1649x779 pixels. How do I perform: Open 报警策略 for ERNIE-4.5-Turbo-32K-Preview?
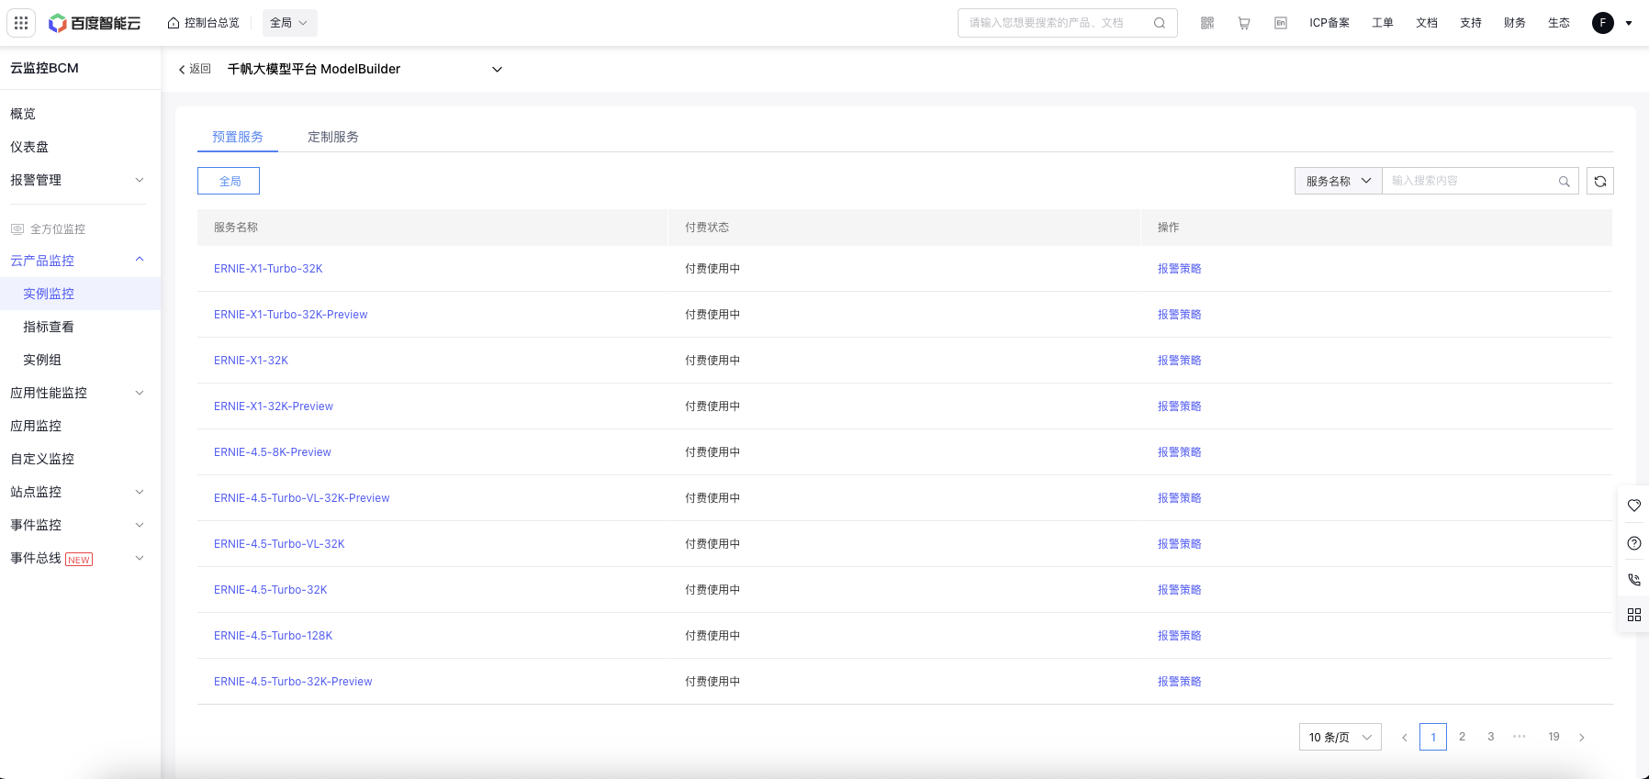coord(1179,682)
